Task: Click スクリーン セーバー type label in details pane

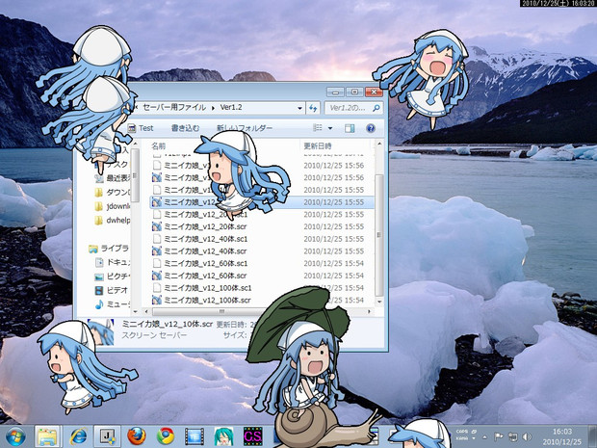Action: (154, 335)
